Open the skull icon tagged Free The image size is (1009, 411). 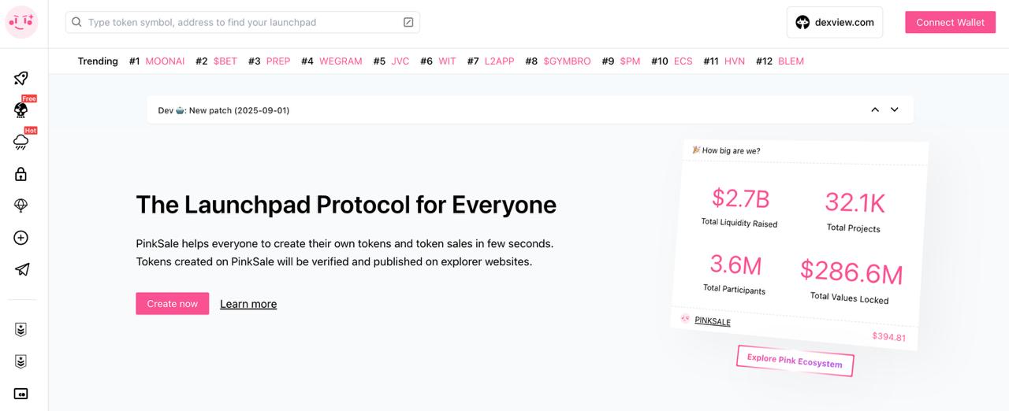tap(21, 110)
